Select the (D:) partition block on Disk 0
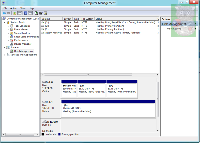The height and width of the screenshot is (143, 200). [122, 90]
